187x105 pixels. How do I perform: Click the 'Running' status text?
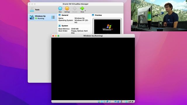[x=41, y=18]
